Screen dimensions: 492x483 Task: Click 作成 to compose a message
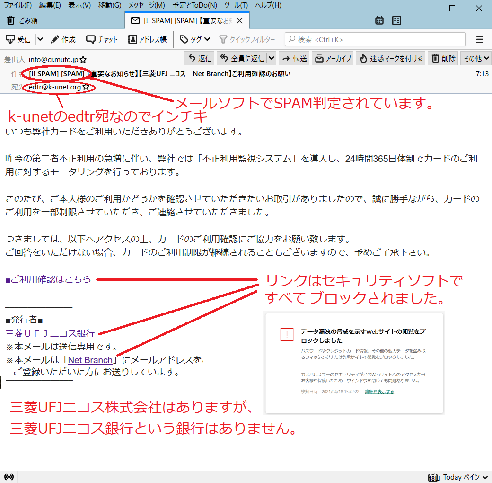pos(63,39)
